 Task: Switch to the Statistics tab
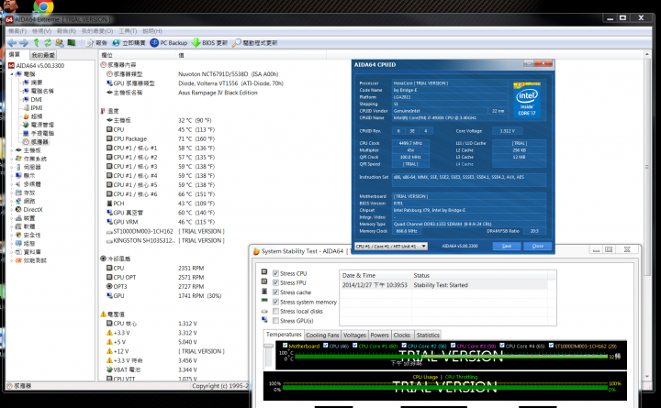pos(428,336)
